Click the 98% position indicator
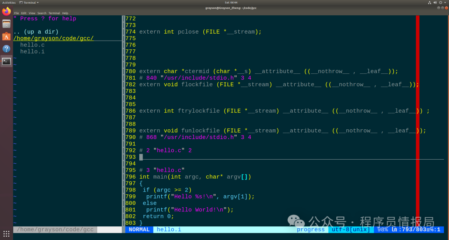The width and height of the screenshot is (449, 240). 382,230
